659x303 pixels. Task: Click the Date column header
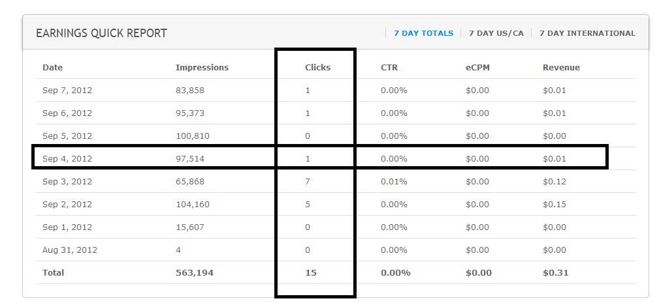[52, 68]
